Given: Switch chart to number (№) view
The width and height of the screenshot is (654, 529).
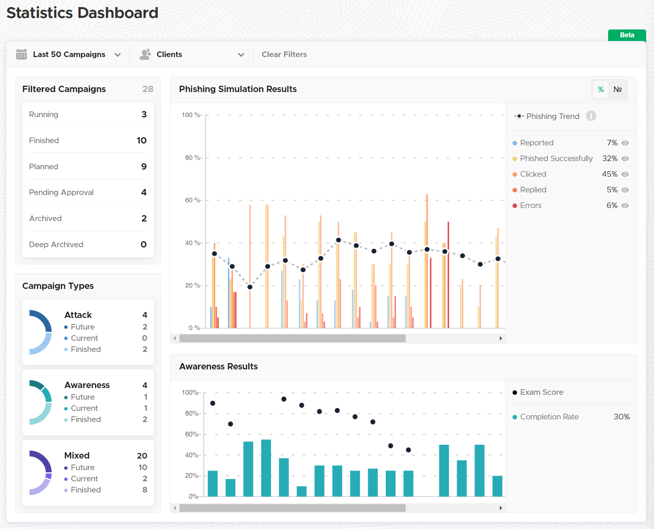Looking at the screenshot, I should pyautogui.click(x=618, y=89).
